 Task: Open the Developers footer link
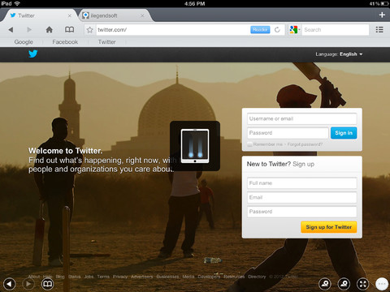(x=209, y=277)
